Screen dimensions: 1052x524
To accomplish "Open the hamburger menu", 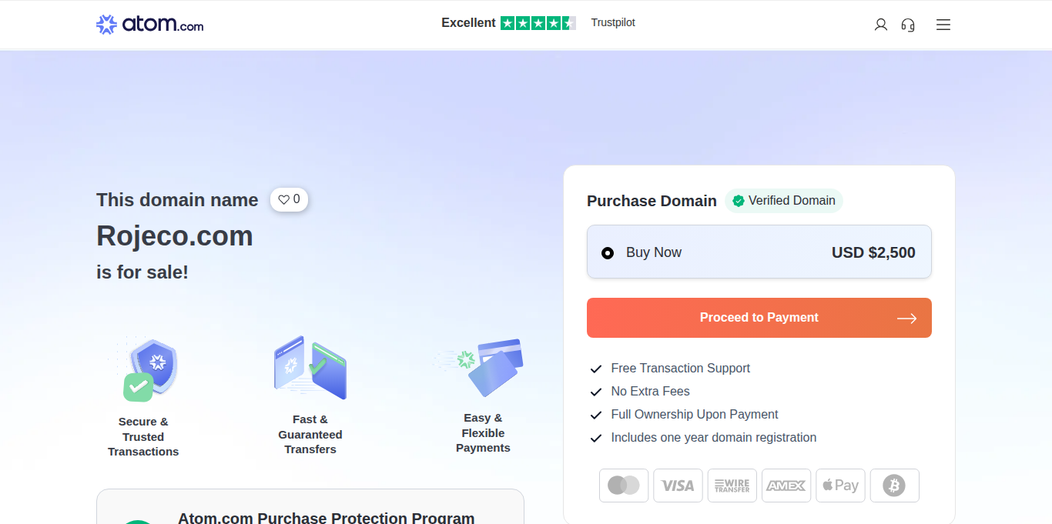I will [x=943, y=25].
